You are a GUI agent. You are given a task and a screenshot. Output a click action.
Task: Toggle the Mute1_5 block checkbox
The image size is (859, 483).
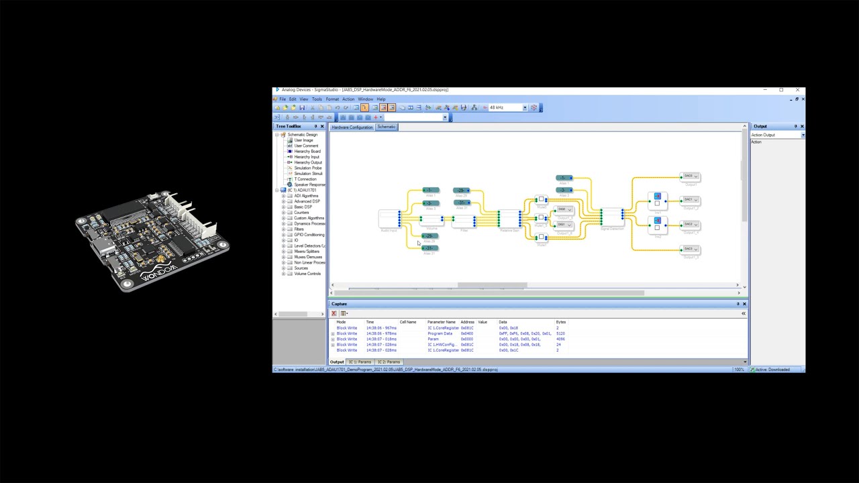point(542,218)
